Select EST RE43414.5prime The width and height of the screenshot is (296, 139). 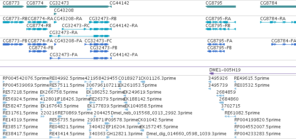pyautogui.click(x=55, y=137)
